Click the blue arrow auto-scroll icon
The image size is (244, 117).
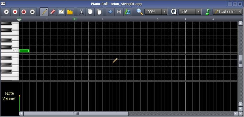110,12
